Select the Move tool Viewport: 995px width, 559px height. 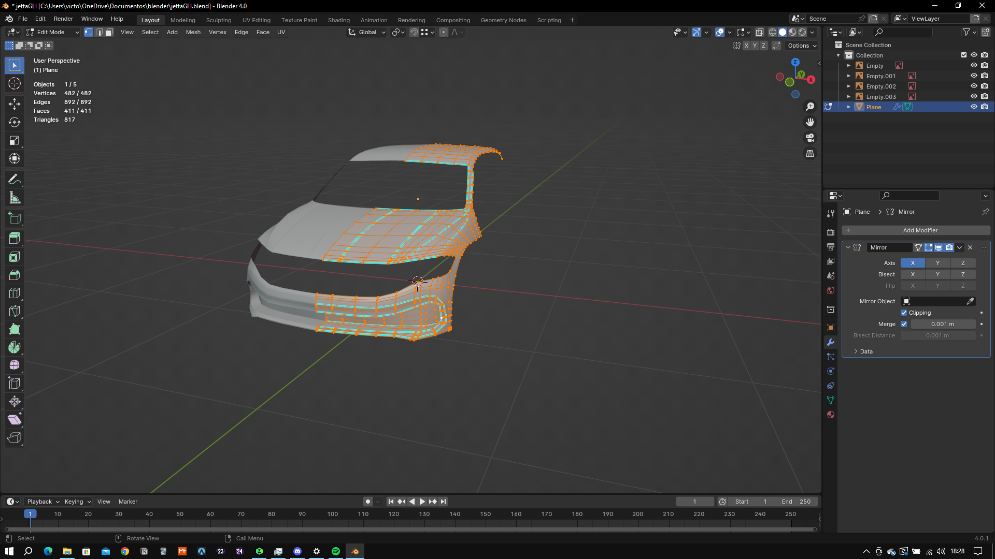coord(15,104)
